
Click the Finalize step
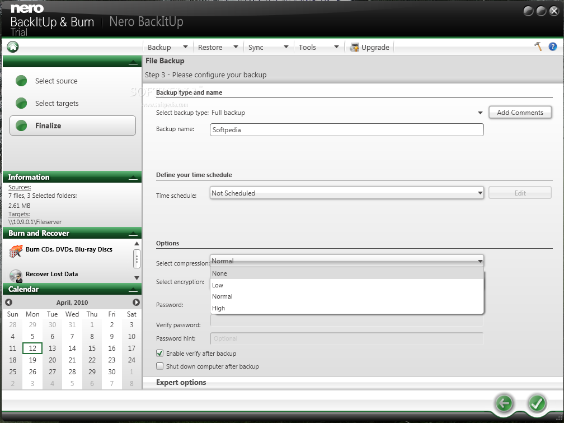click(73, 125)
